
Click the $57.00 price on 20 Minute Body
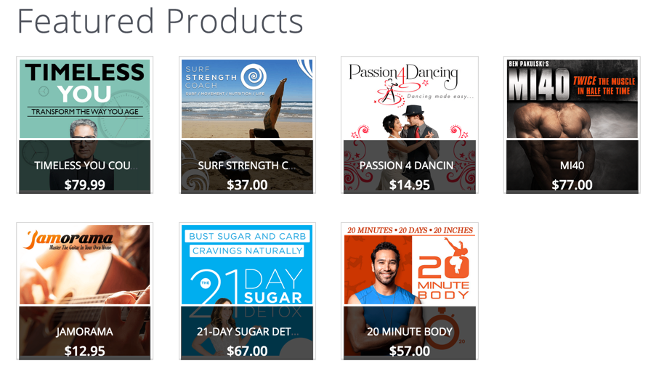tap(410, 351)
